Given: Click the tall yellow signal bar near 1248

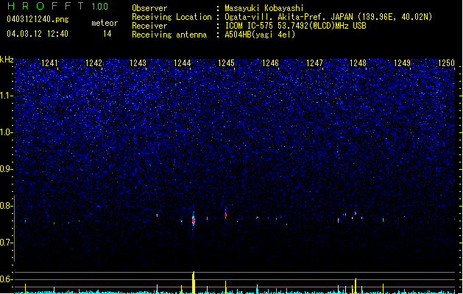Looking at the screenshot, I should (356, 285).
